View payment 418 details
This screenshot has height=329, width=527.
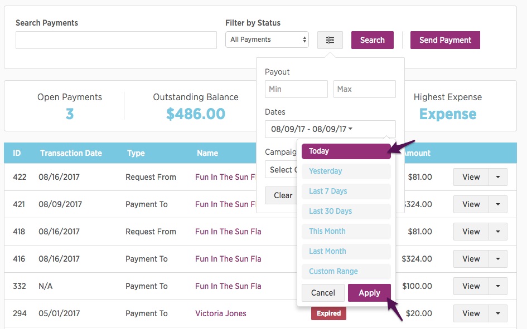[471, 232]
